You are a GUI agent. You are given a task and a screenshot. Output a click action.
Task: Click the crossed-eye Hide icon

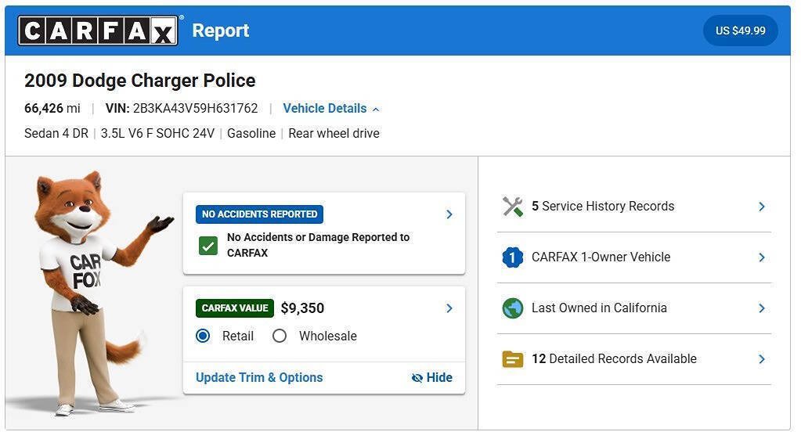[x=417, y=378]
